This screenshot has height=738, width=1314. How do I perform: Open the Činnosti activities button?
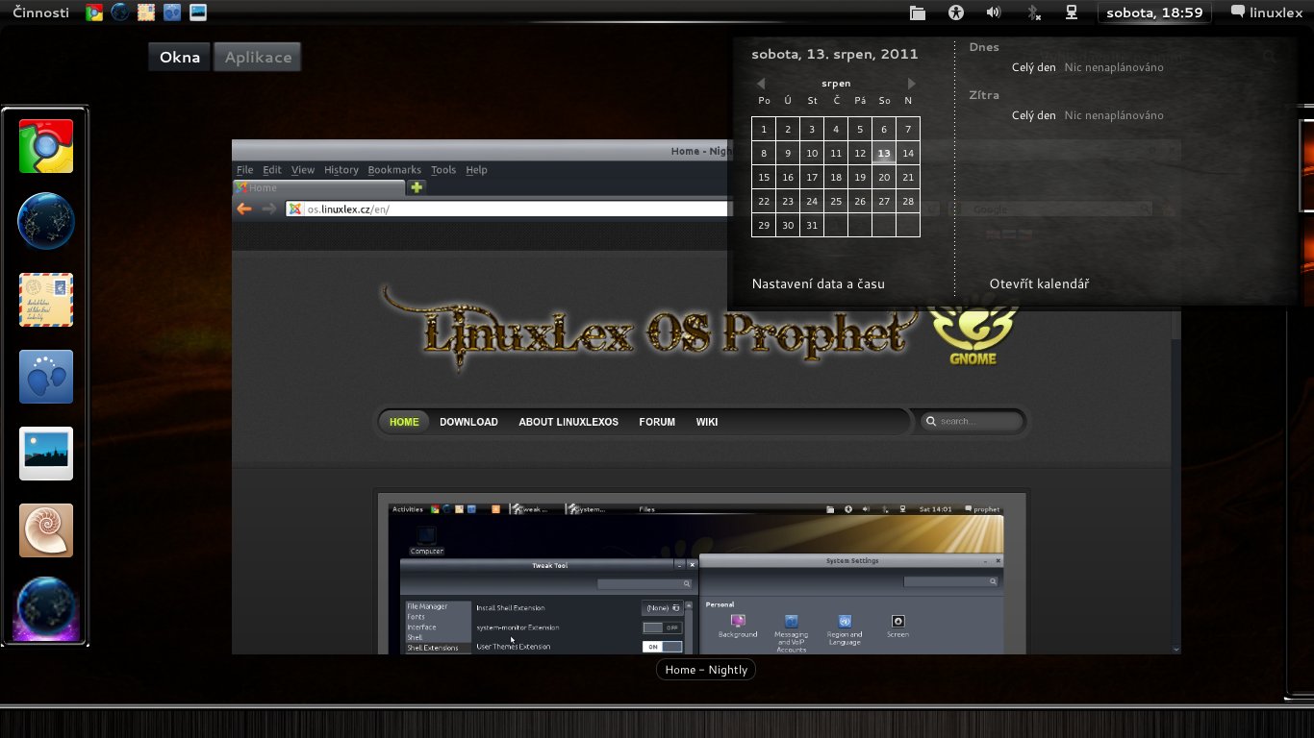(x=41, y=12)
